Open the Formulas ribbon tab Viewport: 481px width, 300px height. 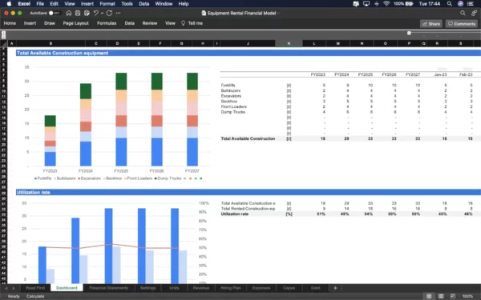pyautogui.click(x=107, y=23)
